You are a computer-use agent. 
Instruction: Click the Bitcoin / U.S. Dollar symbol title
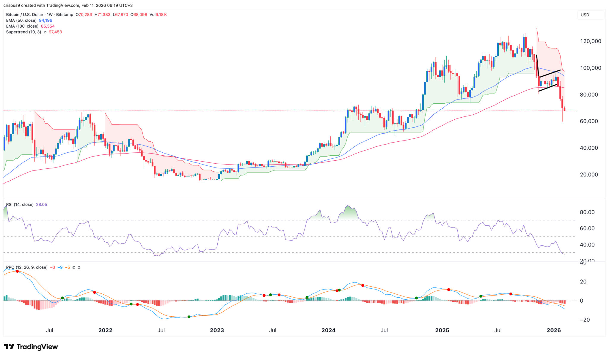25,15
